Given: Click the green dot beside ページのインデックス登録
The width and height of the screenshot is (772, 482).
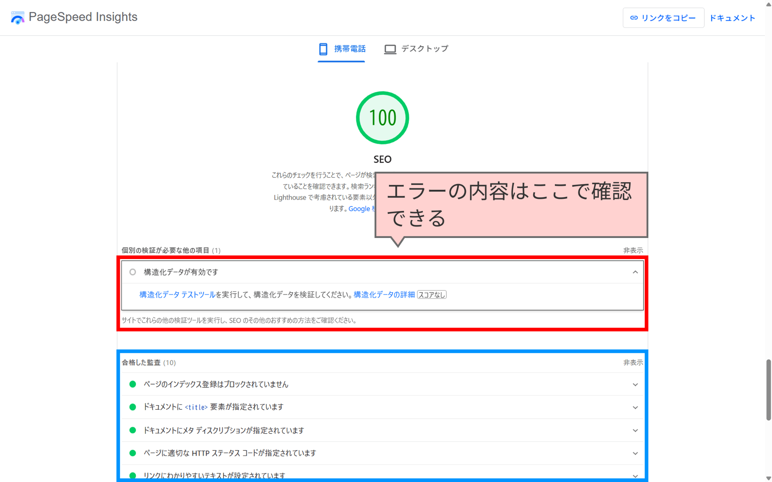Looking at the screenshot, I should tap(133, 384).
